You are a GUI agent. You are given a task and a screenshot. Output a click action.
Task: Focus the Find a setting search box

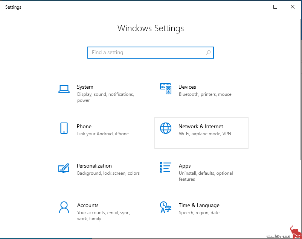151,53
